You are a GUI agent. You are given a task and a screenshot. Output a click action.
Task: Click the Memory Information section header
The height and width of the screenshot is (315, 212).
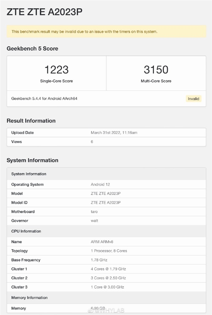(29, 298)
